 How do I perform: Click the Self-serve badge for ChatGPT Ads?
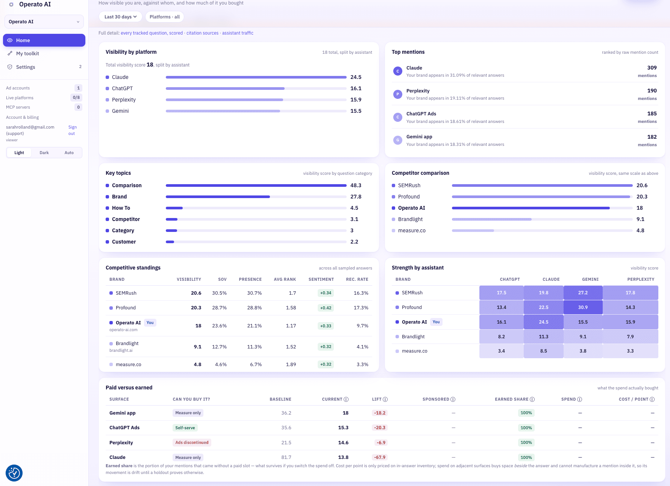[x=185, y=428]
